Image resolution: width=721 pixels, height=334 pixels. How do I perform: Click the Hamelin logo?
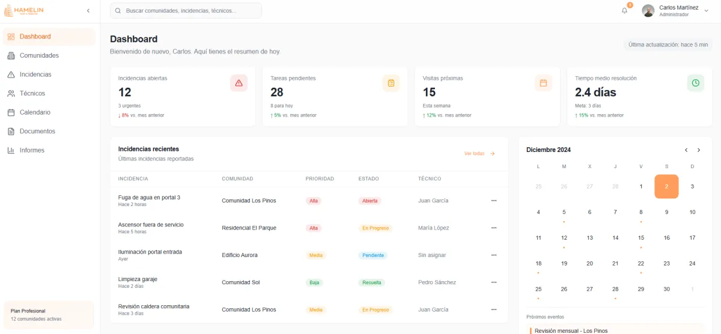[x=24, y=11]
